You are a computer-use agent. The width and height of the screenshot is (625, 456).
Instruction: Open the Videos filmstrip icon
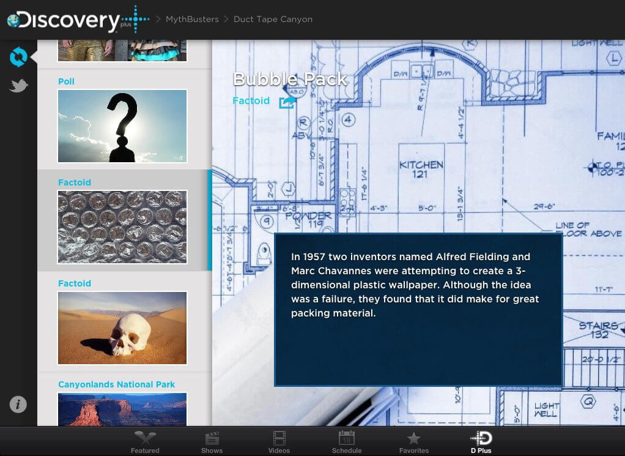(x=279, y=441)
